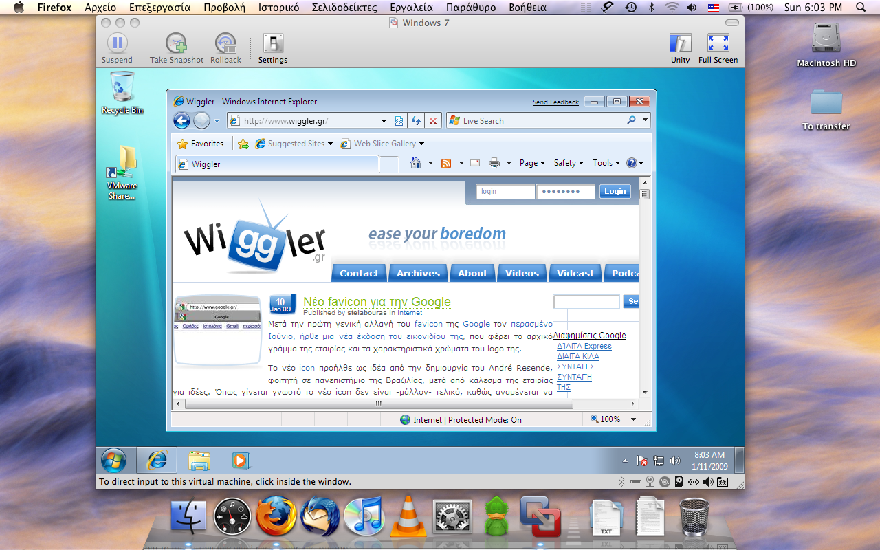
Task: Open Windows Explorer from the taskbar
Action: click(x=199, y=460)
